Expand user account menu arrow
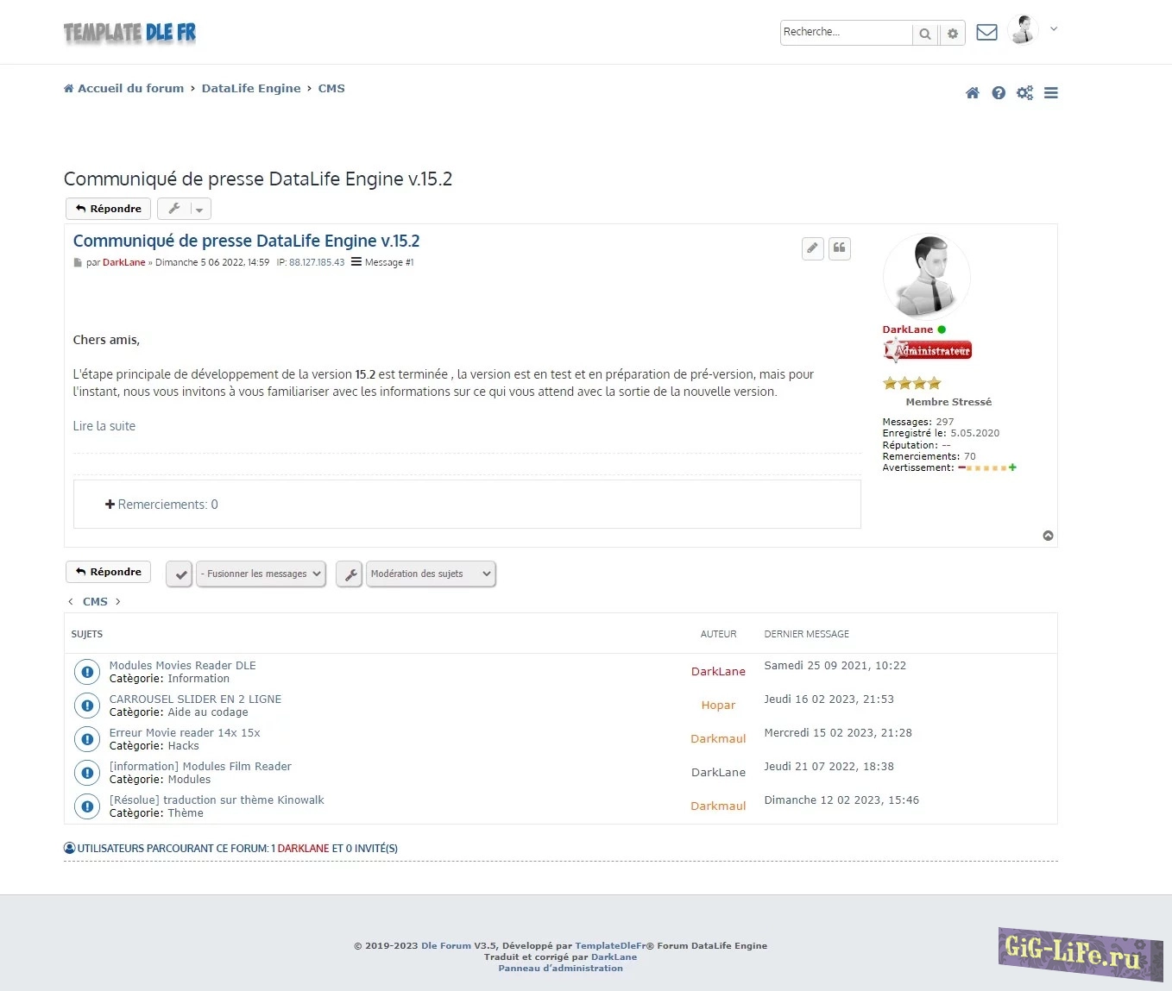This screenshot has width=1172, height=991. [1054, 29]
